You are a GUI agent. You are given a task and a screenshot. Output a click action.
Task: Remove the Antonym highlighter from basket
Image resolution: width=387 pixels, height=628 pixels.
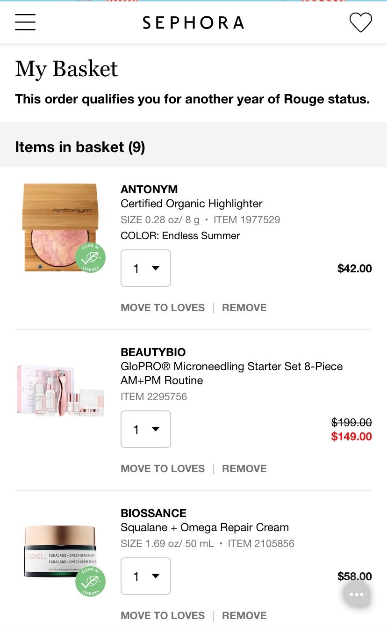pyautogui.click(x=244, y=307)
